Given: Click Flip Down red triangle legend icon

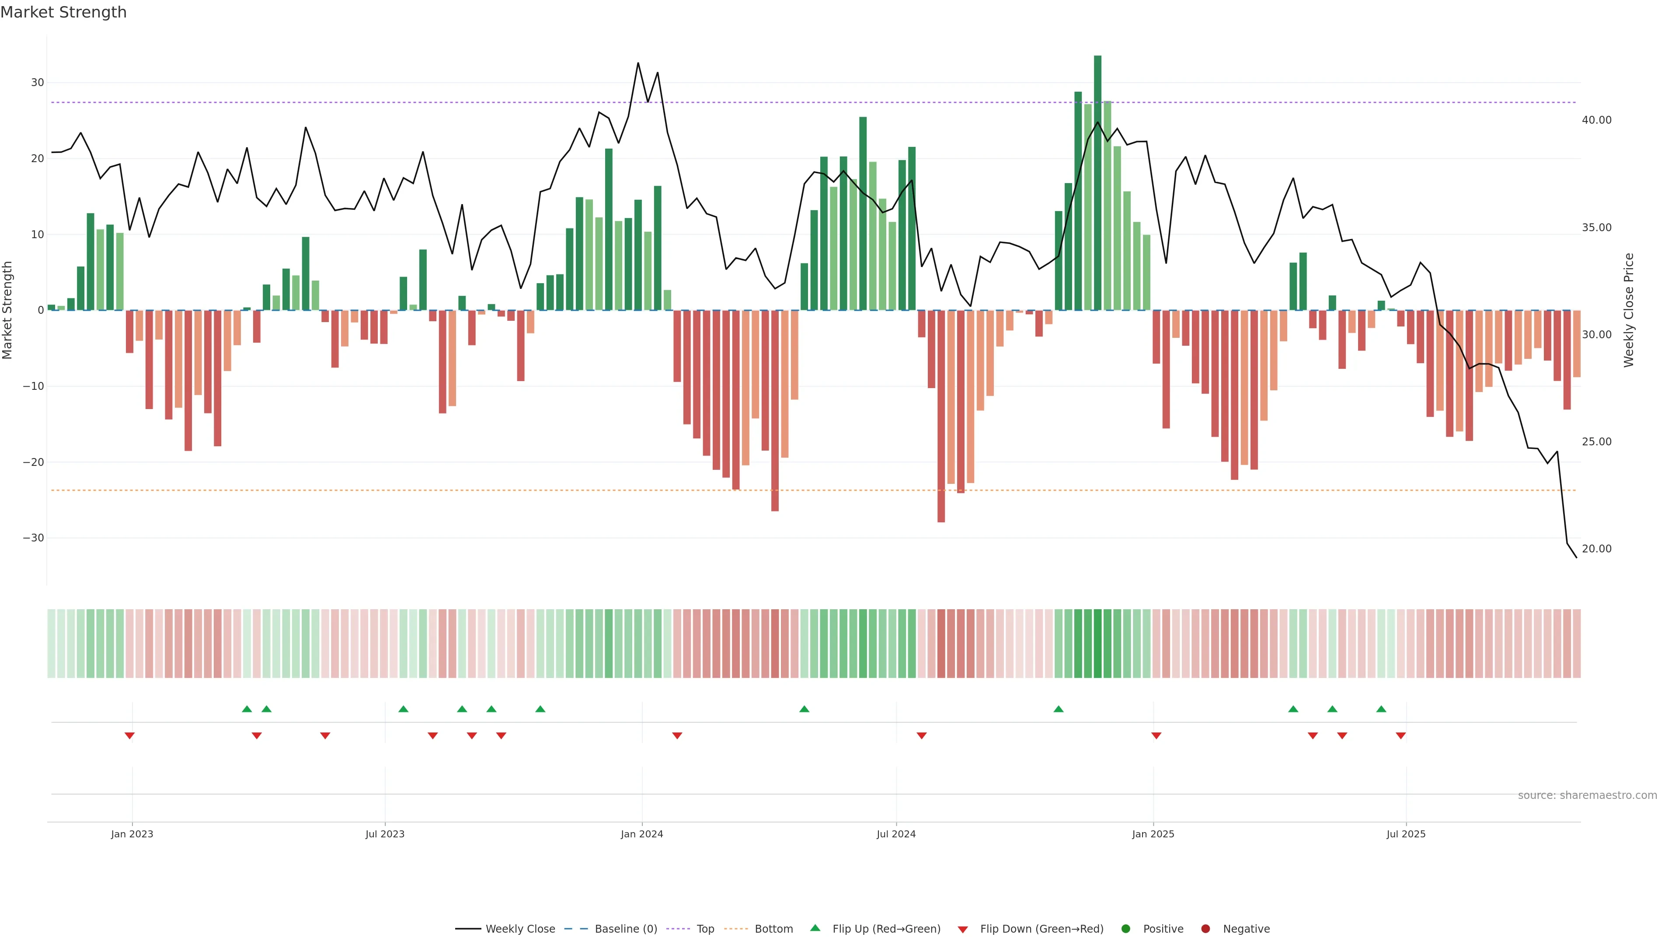Looking at the screenshot, I should 963,929.
